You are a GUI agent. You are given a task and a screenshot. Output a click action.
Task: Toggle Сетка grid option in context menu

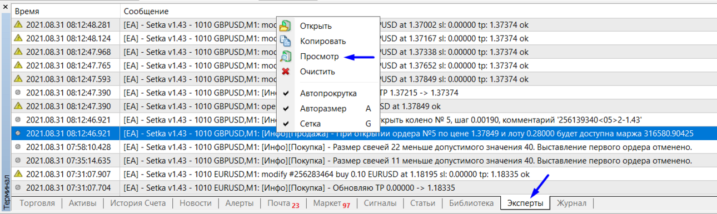[x=328, y=124]
